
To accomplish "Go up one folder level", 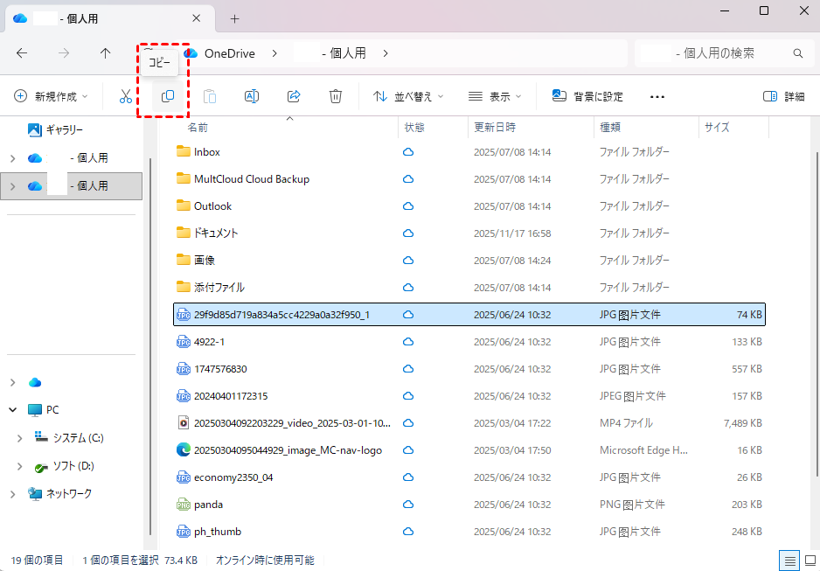I will pos(106,53).
